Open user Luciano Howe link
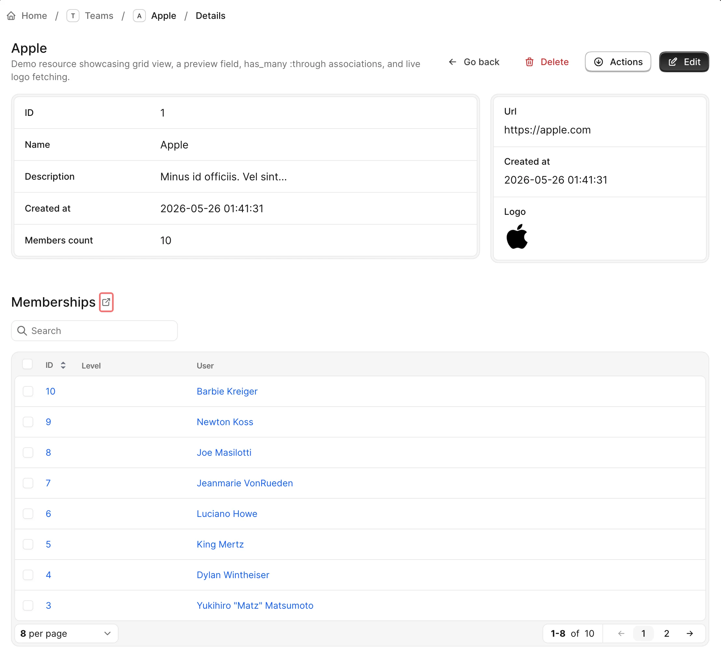The width and height of the screenshot is (721, 653). tap(227, 514)
